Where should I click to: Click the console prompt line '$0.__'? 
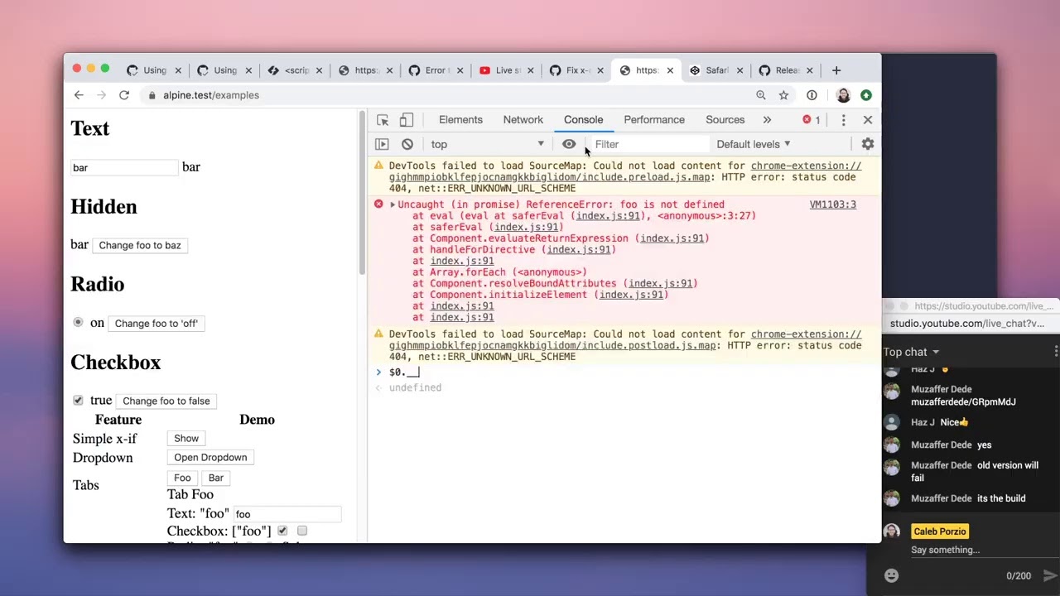pos(625,372)
